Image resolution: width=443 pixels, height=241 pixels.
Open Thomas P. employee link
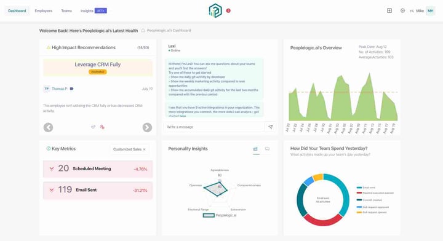coord(59,89)
